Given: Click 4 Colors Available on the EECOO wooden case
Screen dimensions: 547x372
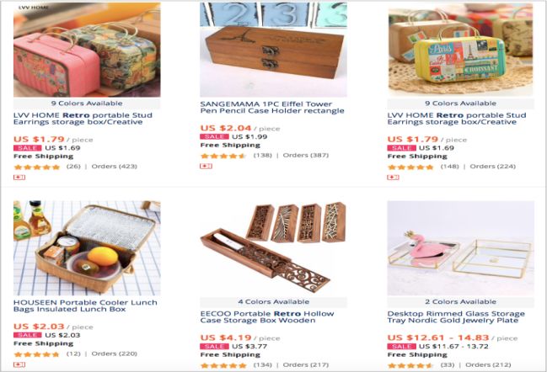Looking at the screenshot, I should pos(273,301).
